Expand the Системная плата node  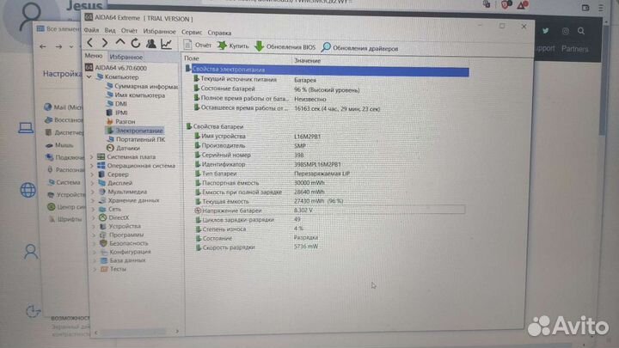[92, 156]
